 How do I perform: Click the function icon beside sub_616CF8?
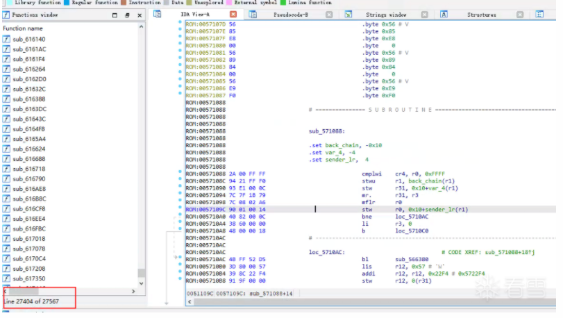(x=6, y=209)
